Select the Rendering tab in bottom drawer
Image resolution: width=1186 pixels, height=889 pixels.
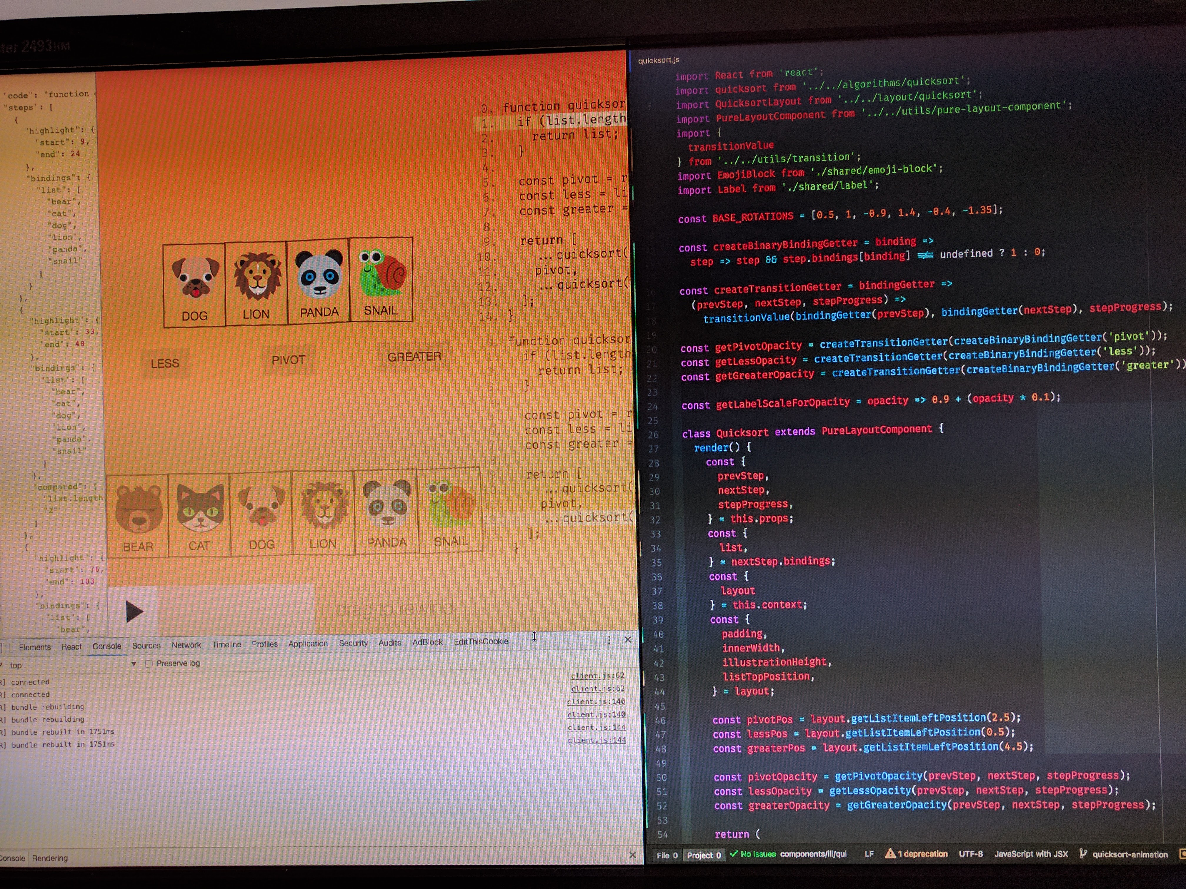(50, 858)
